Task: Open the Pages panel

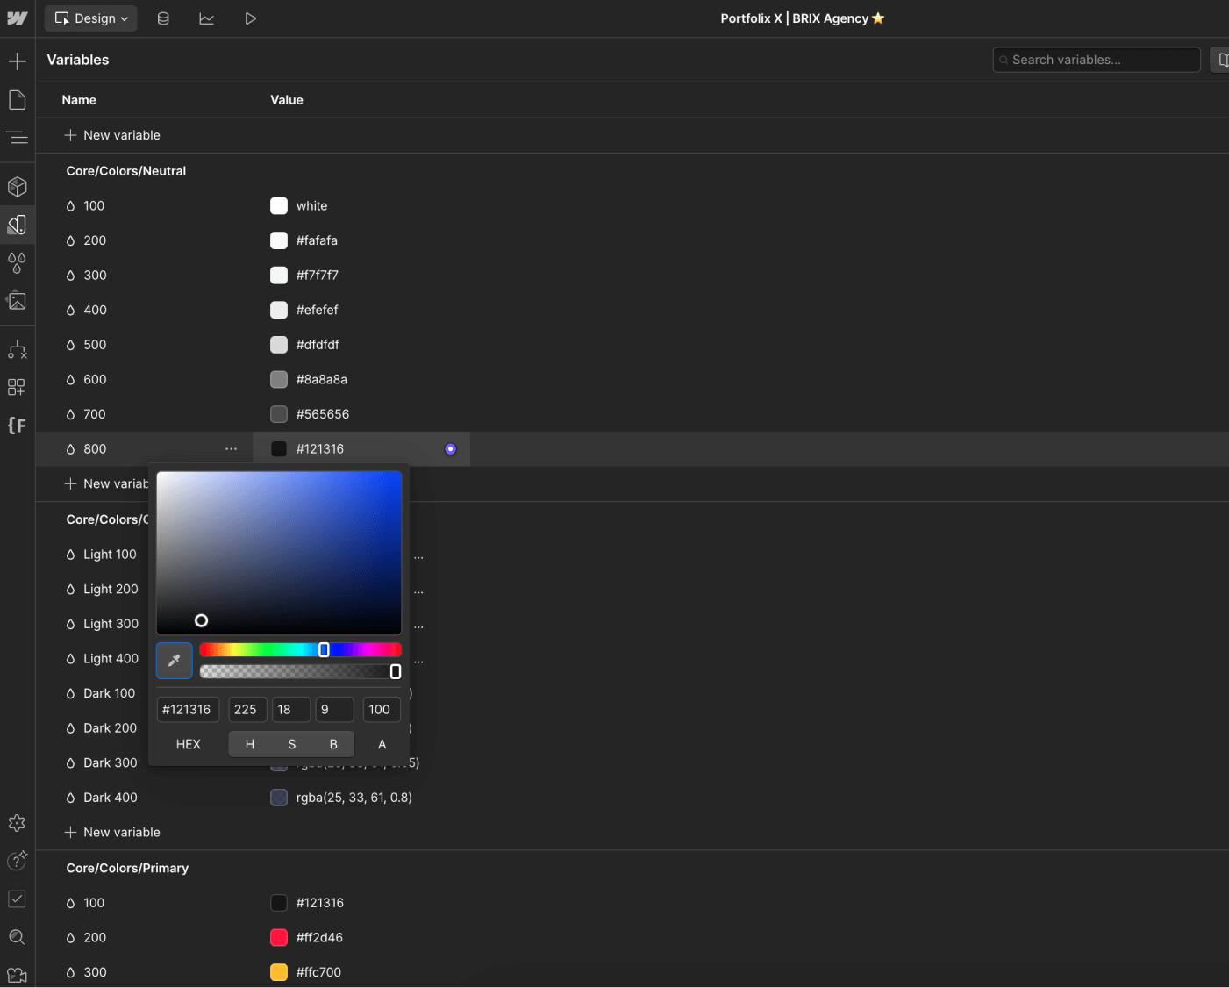Action: [18, 99]
